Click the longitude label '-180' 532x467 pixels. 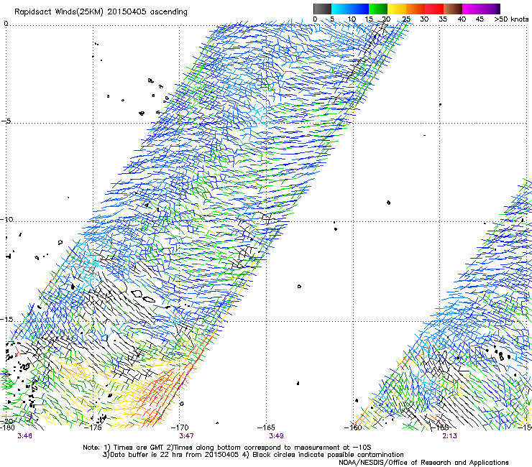[x=7, y=427]
